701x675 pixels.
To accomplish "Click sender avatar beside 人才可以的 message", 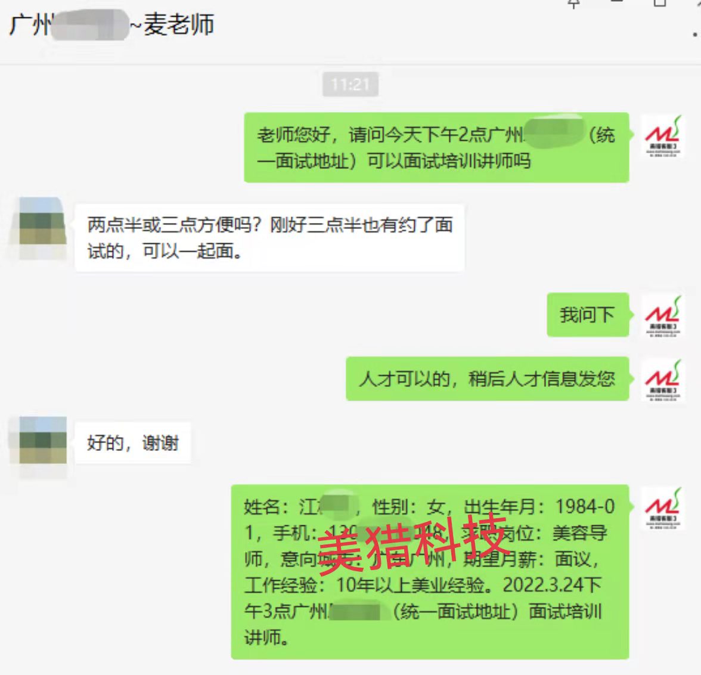I will tap(663, 380).
